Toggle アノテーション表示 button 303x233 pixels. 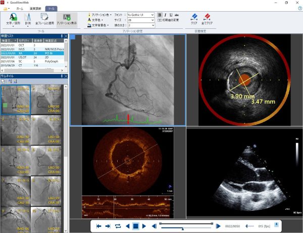tap(66, 18)
